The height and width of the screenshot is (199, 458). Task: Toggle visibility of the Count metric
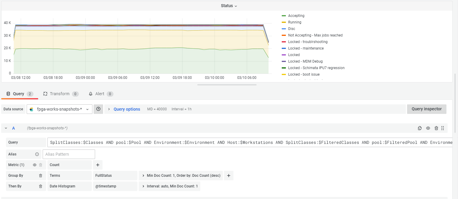35,165
